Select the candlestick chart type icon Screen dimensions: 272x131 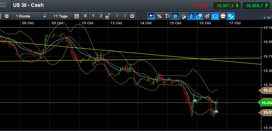pyautogui.click(x=191, y=16)
